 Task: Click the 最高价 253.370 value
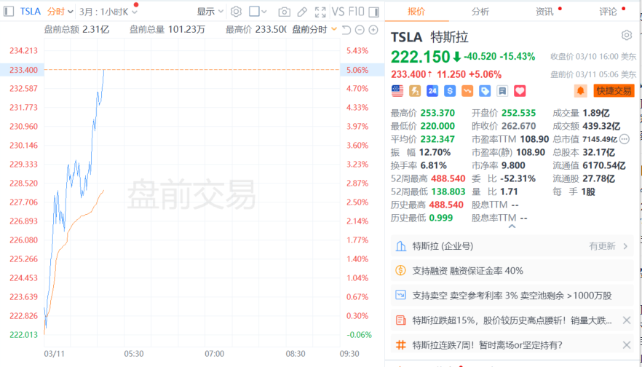click(x=437, y=113)
